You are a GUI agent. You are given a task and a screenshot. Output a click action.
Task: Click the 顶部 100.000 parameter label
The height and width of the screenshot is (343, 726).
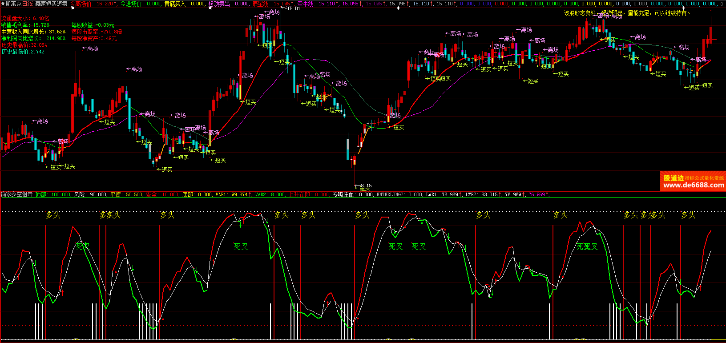click(53, 194)
